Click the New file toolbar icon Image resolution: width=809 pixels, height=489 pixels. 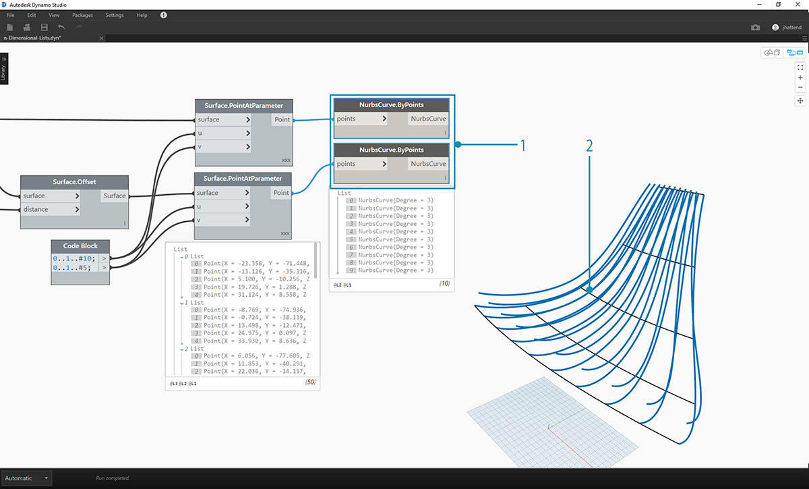tap(10, 27)
